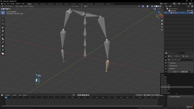Select the Move tool
This screenshot has width=194, height=109.
(x=3, y=20)
